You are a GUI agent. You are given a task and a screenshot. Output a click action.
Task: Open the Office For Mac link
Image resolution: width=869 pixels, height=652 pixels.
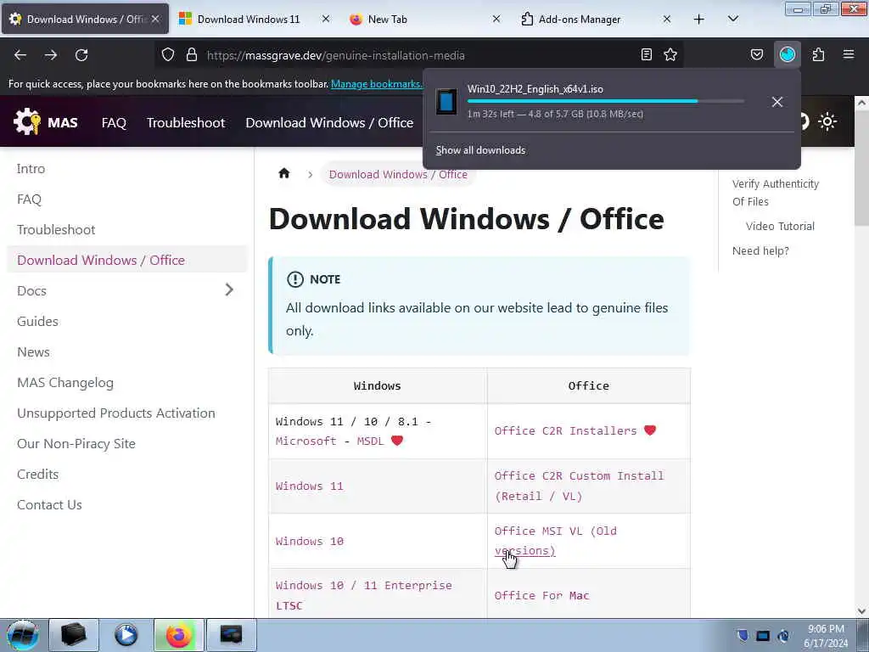pyautogui.click(x=541, y=595)
